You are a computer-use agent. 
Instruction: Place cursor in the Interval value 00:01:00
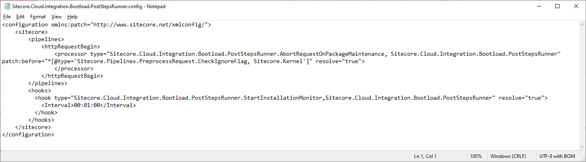[86, 105]
